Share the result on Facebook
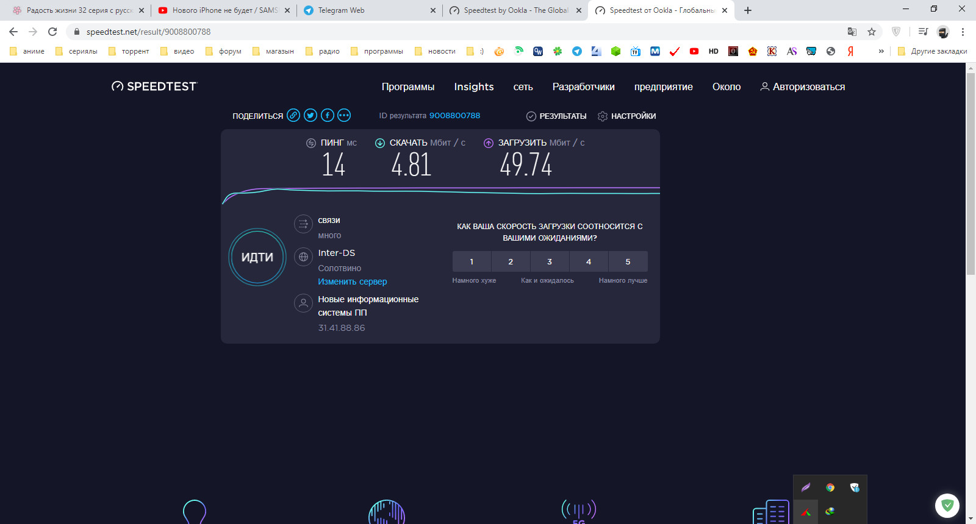Image resolution: width=976 pixels, height=524 pixels. click(328, 115)
